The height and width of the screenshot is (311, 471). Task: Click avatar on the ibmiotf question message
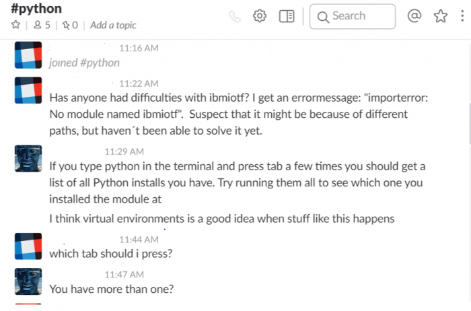coord(28,90)
